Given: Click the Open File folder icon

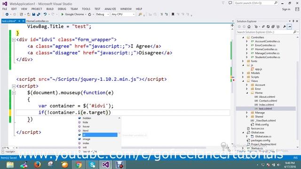Looking at the screenshot, I should pyautogui.click(x=28, y=15).
